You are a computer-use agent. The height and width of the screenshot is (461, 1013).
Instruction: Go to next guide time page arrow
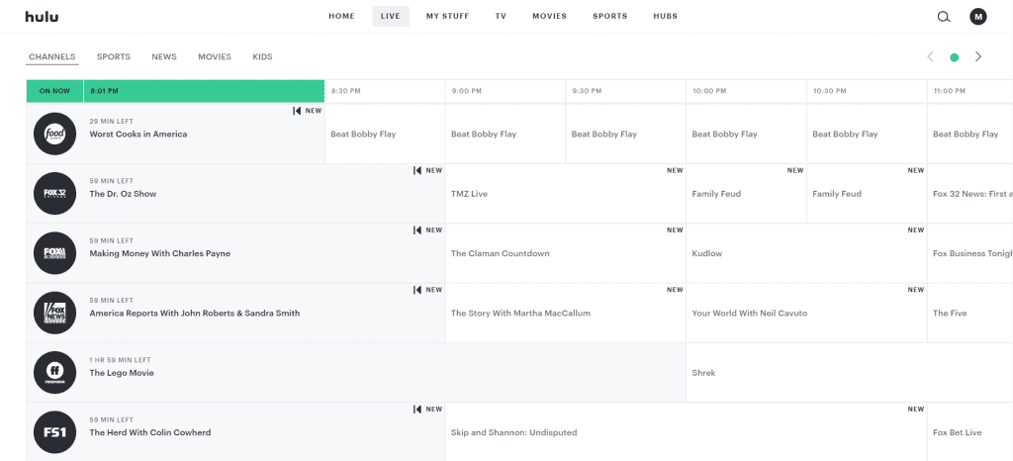pyautogui.click(x=978, y=57)
